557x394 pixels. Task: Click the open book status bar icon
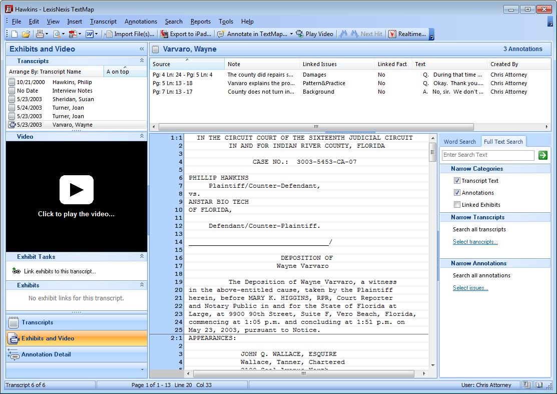[x=539, y=385]
